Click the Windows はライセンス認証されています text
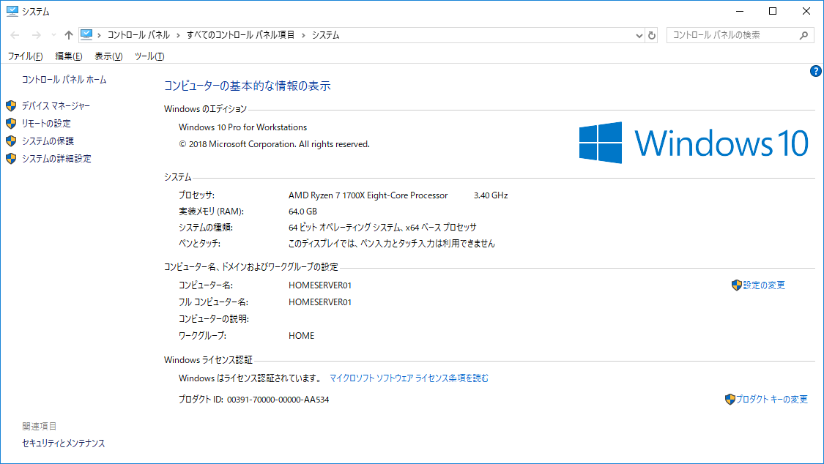This screenshot has width=824, height=464. (250, 378)
